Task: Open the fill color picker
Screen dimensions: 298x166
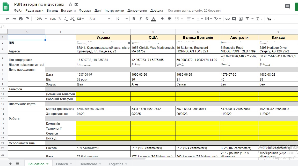Action: pyautogui.click(x=162, y=19)
